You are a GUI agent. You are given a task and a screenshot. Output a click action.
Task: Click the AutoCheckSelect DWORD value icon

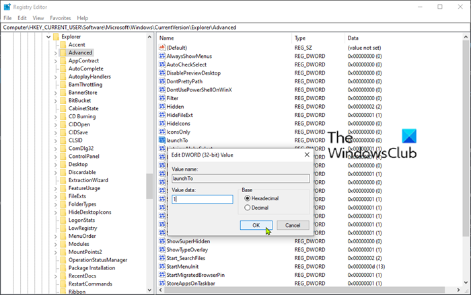(x=162, y=65)
